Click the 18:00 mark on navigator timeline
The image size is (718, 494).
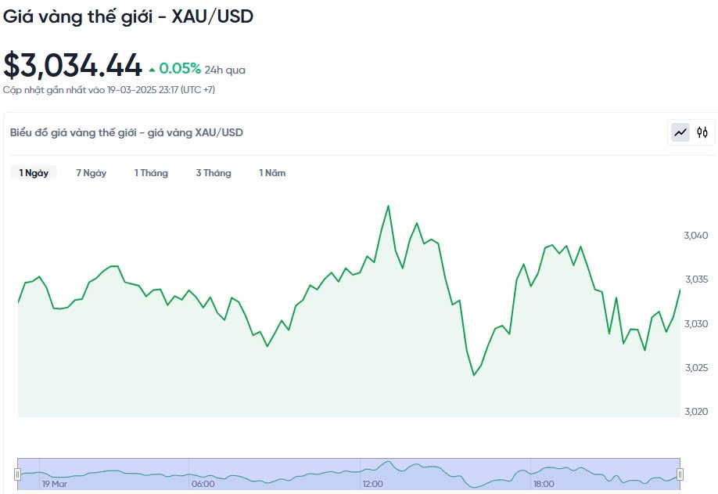(x=544, y=484)
